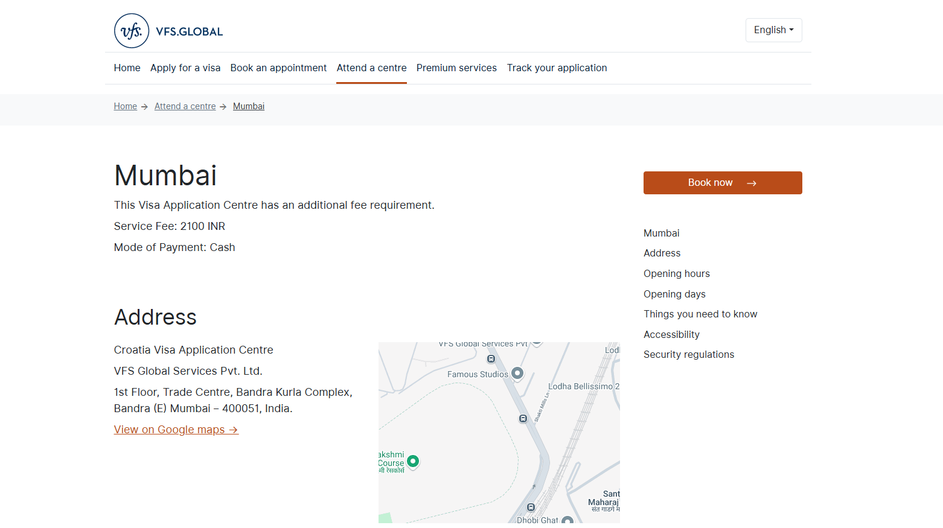Open the English language dropdown
The height and width of the screenshot is (528, 943).
[x=773, y=30]
